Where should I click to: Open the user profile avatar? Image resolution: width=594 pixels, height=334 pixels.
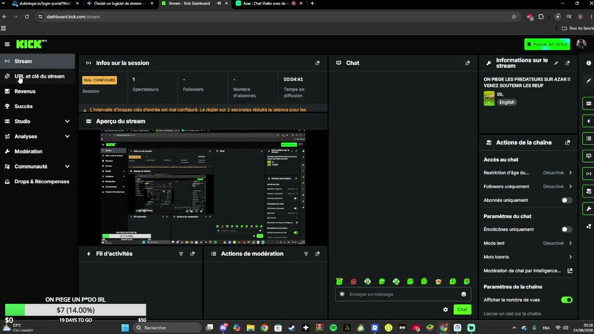click(581, 44)
